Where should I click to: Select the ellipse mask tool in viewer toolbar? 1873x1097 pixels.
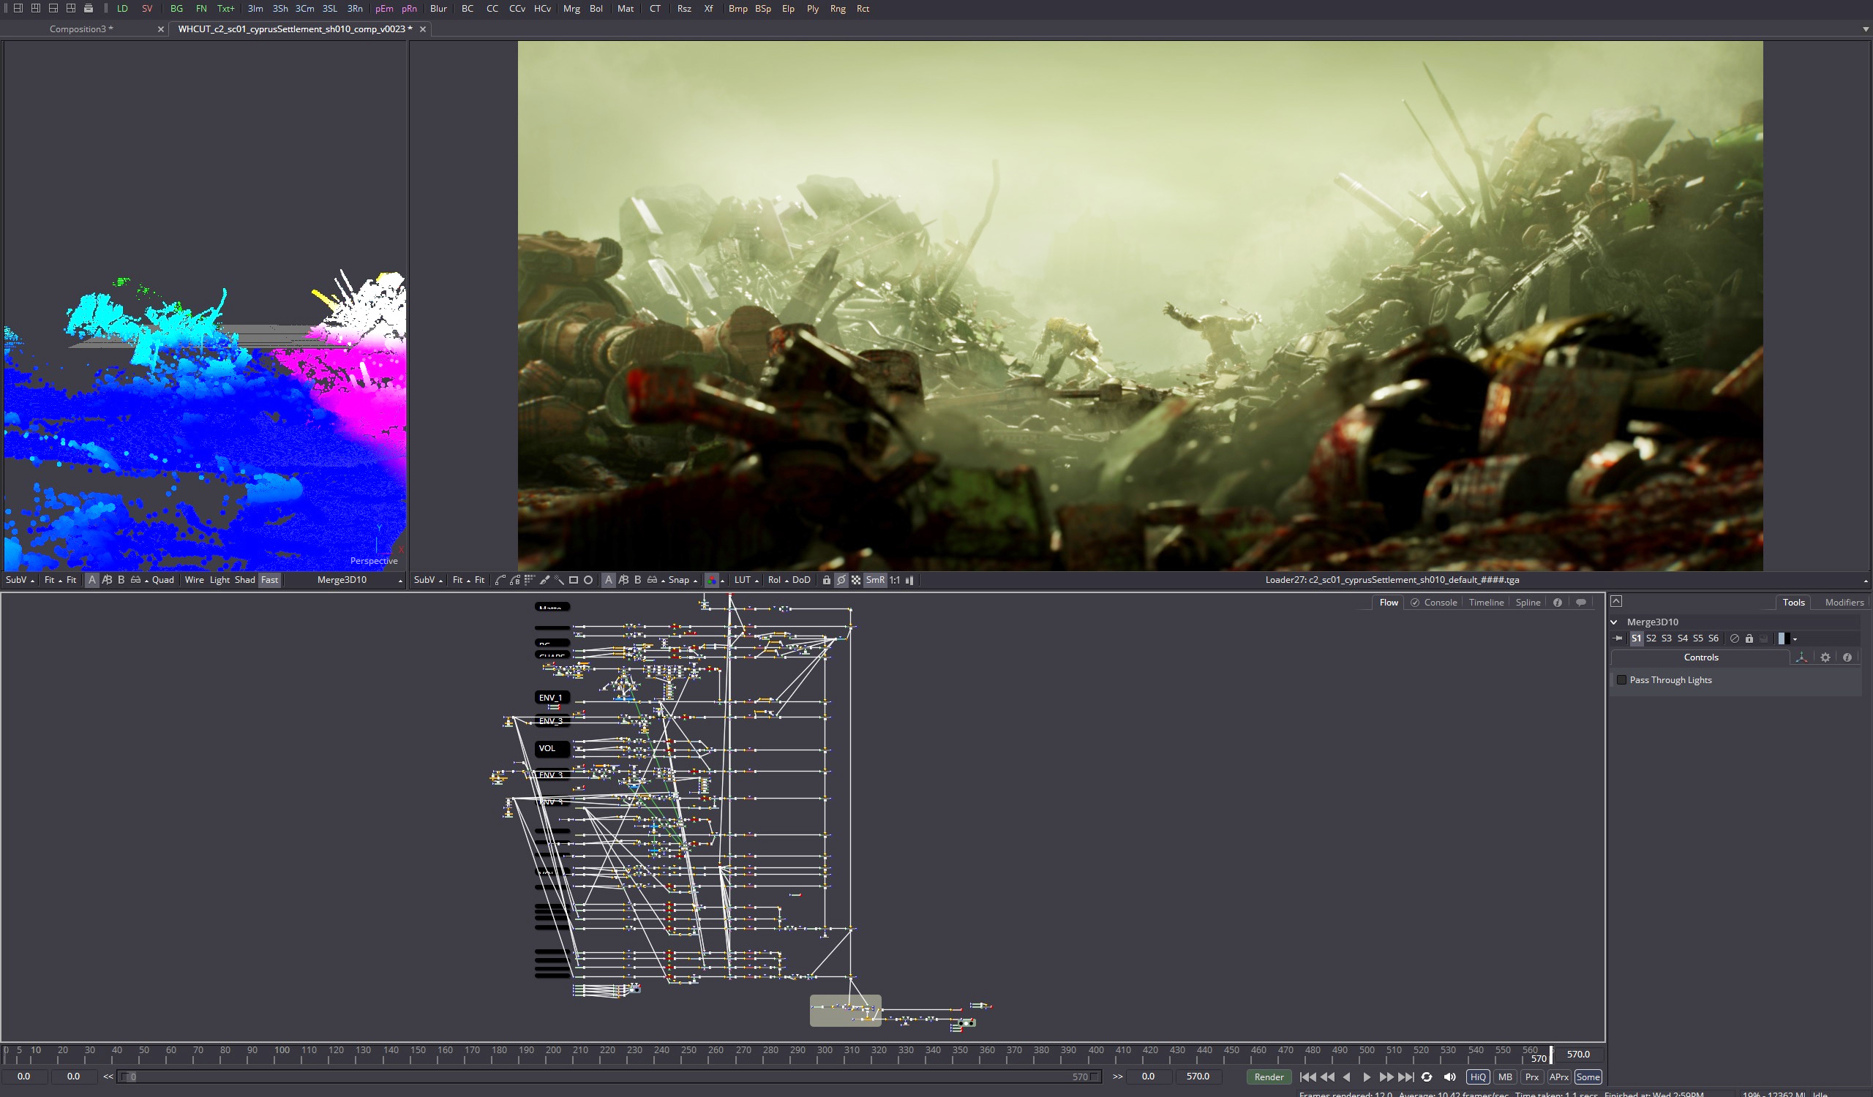[589, 580]
